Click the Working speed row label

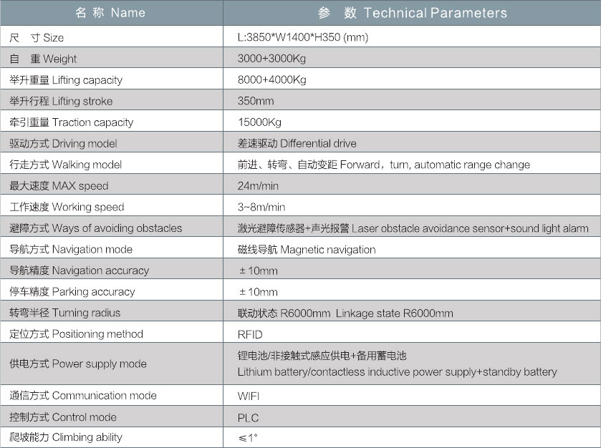pyautogui.click(x=67, y=207)
